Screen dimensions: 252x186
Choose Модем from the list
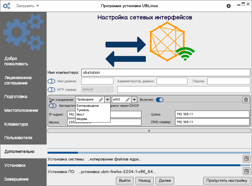pos(93,119)
